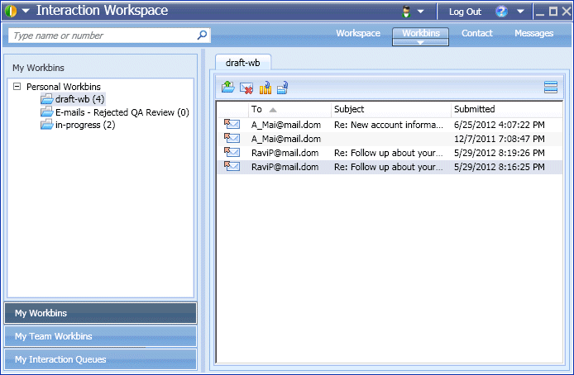Click the Delete email toolbar icon
This screenshot has height=375, width=574.
pyautogui.click(x=246, y=88)
